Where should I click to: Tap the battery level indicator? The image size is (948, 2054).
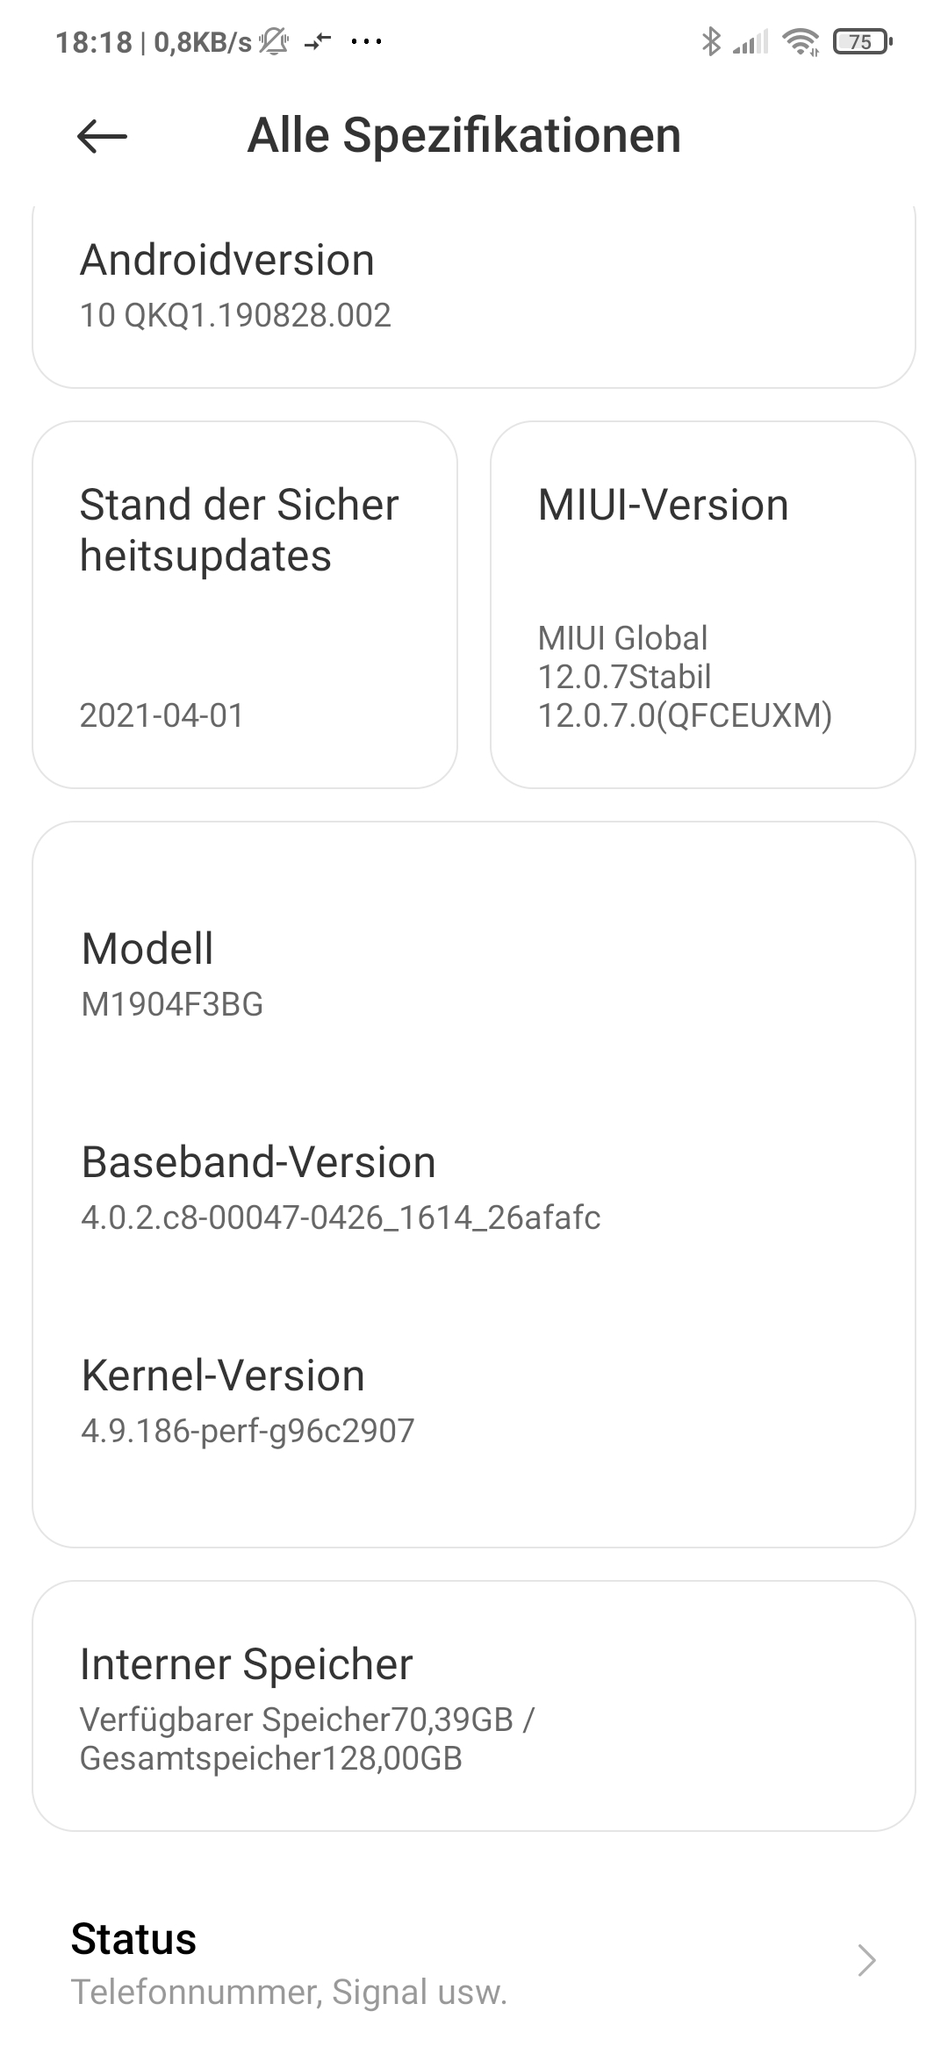click(x=862, y=41)
